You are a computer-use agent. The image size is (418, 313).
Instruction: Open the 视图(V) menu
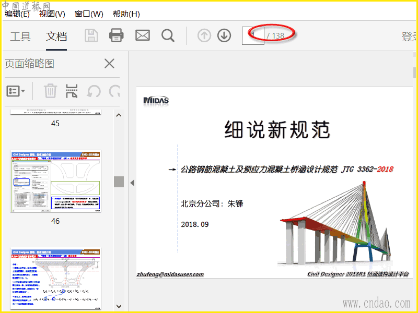coord(52,14)
